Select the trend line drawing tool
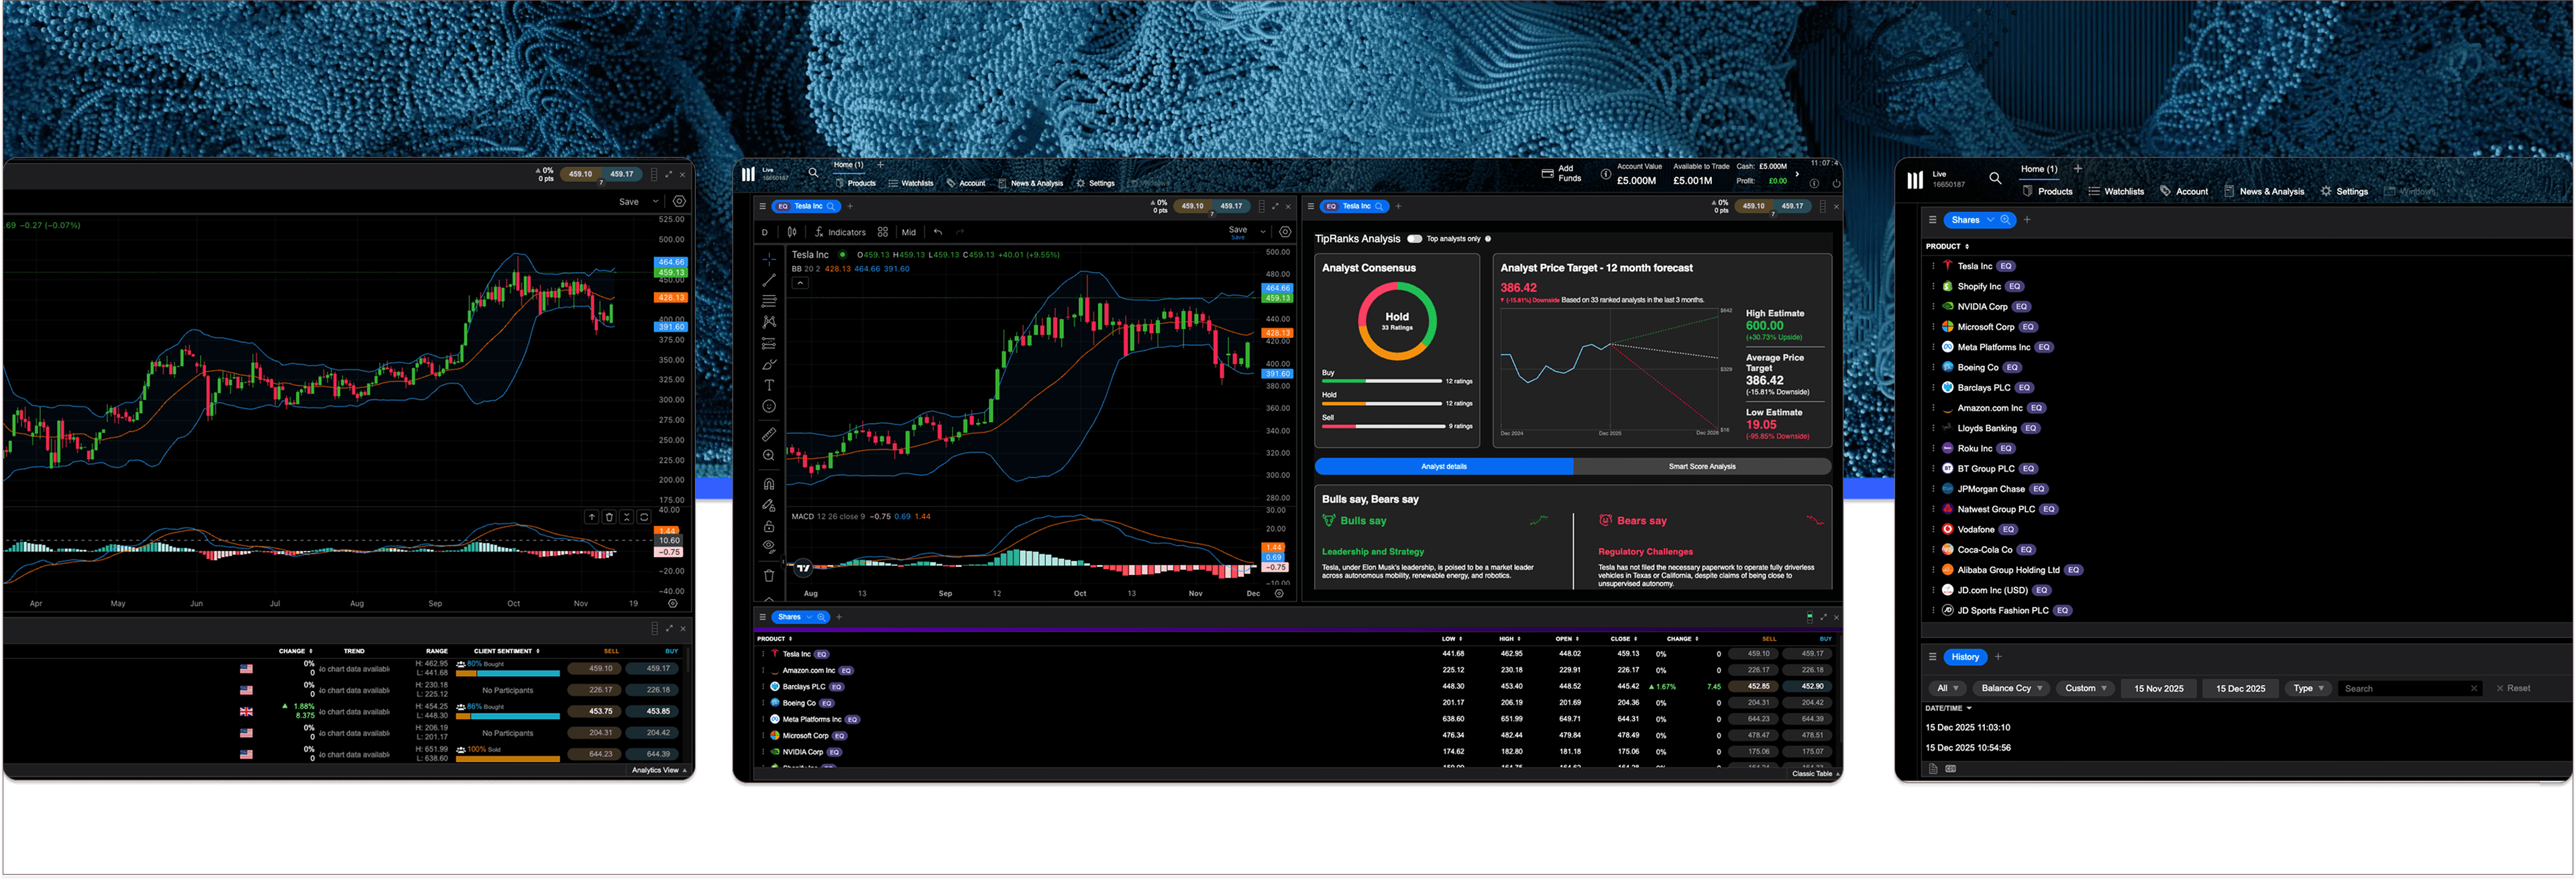Viewport: 2576px width, 880px height. (x=769, y=281)
